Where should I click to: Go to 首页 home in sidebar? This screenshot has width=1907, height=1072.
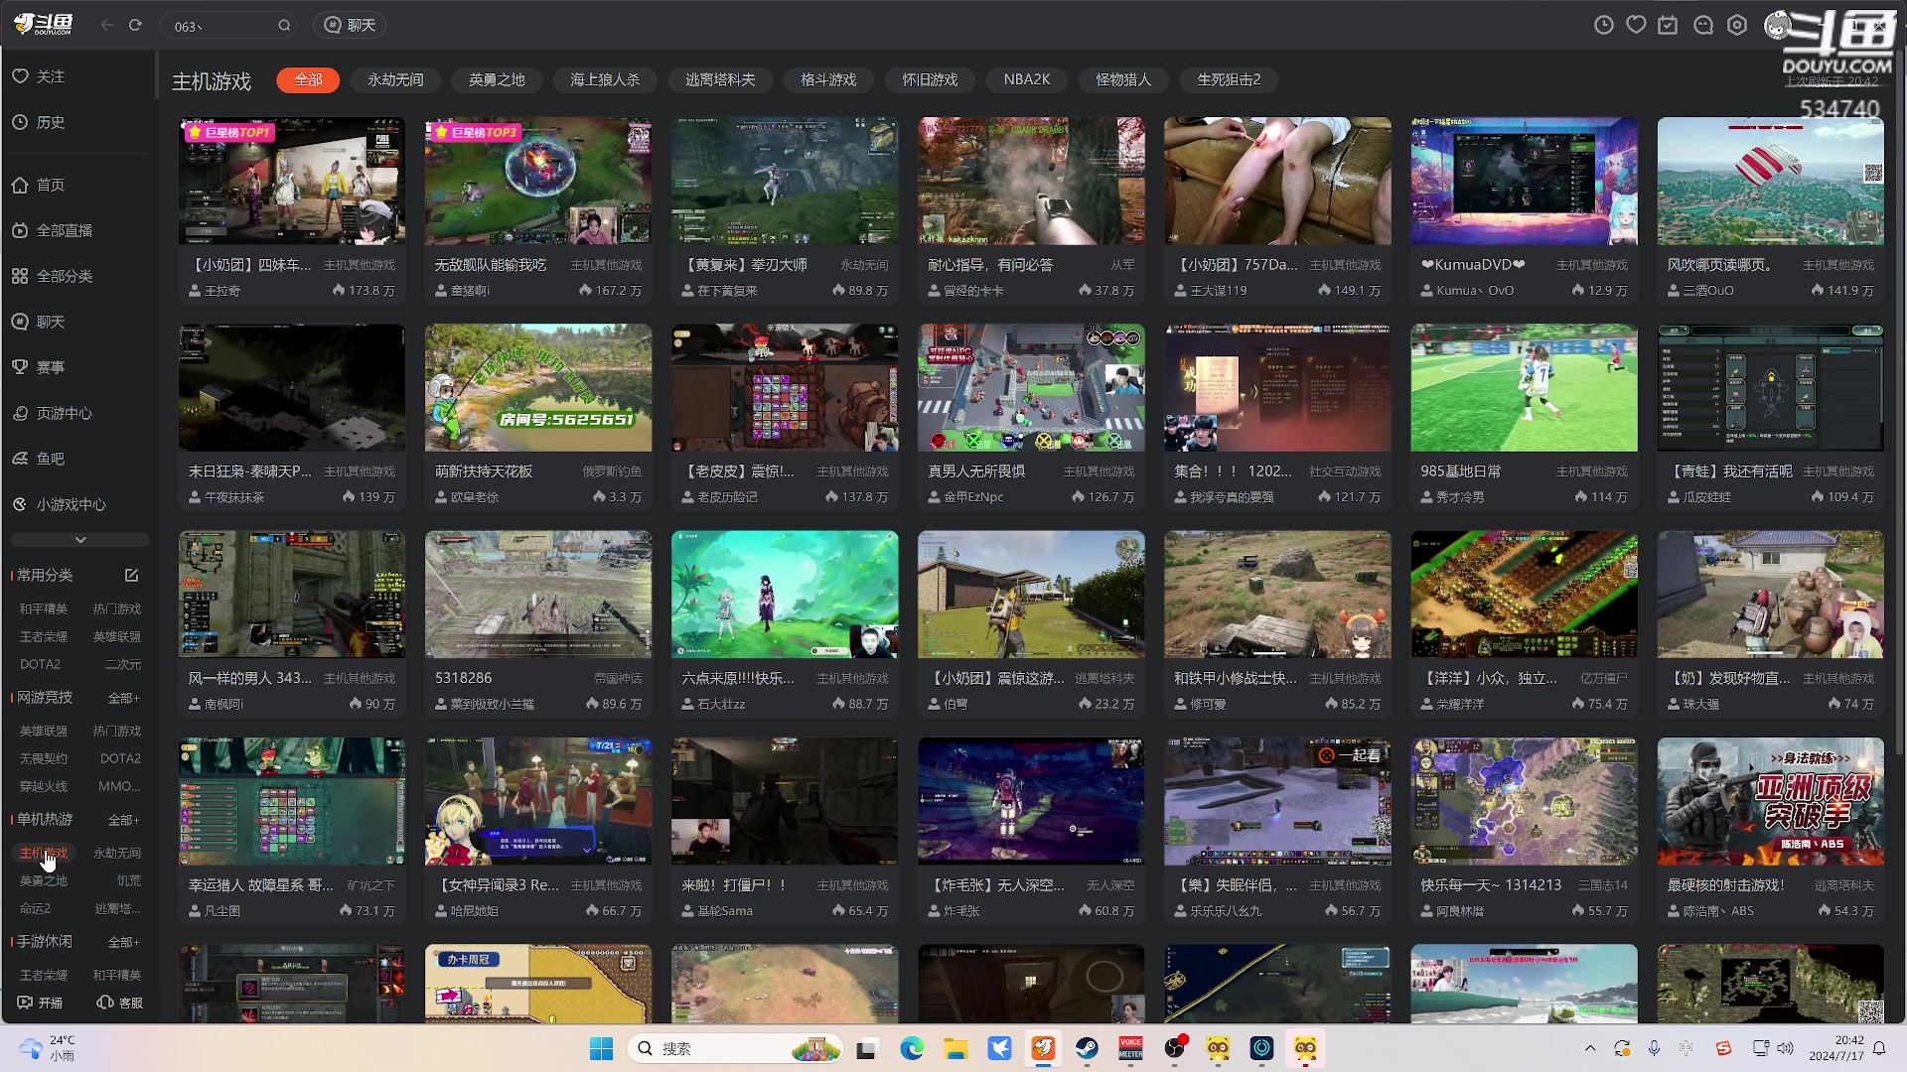click(39, 185)
